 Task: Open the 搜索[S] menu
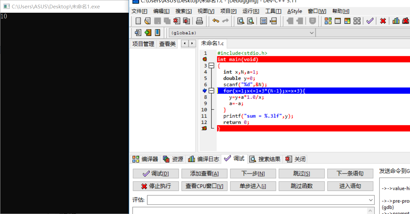[183, 11]
